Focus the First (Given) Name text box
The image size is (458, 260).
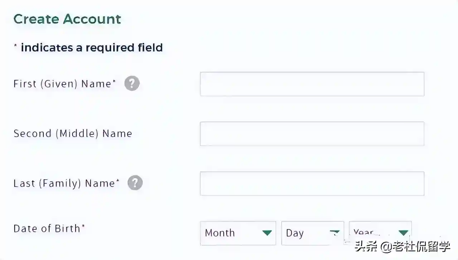312,84
